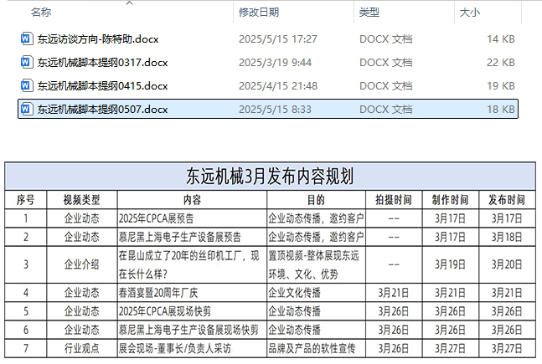Click the 拍摄时间 header cell
Image resolution: width=542 pixels, height=364 pixels.
[394, 200]
